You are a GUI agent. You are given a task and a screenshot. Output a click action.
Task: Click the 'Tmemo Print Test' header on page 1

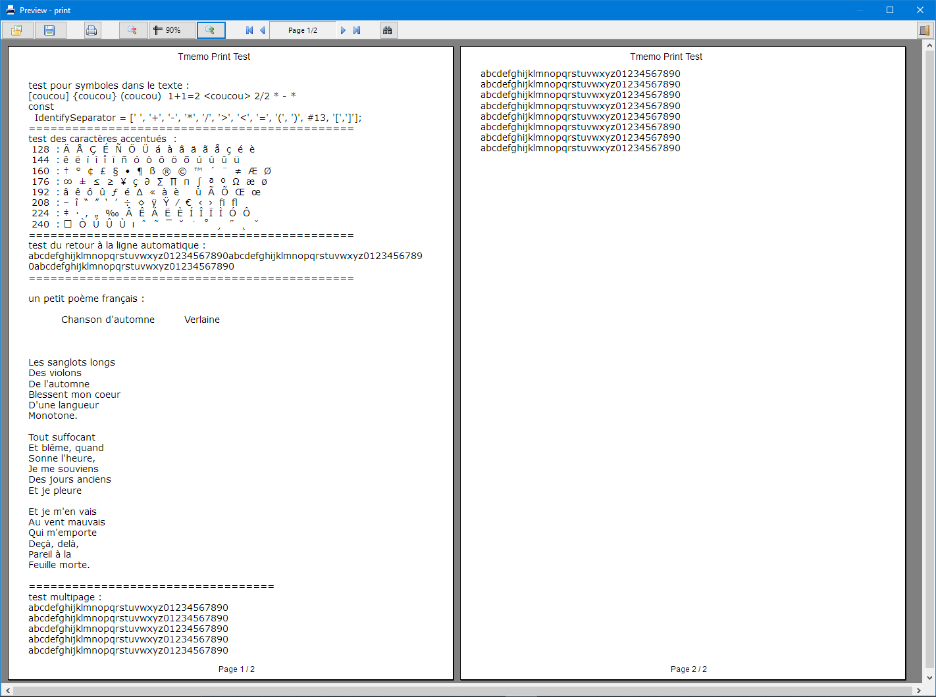[214, 57]
